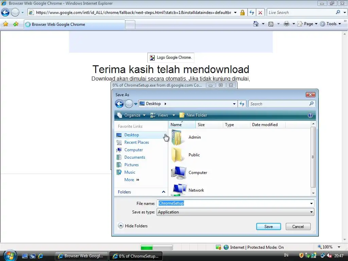
Task: Open Favorites Center star icon
Action: [x=5, y=24]
